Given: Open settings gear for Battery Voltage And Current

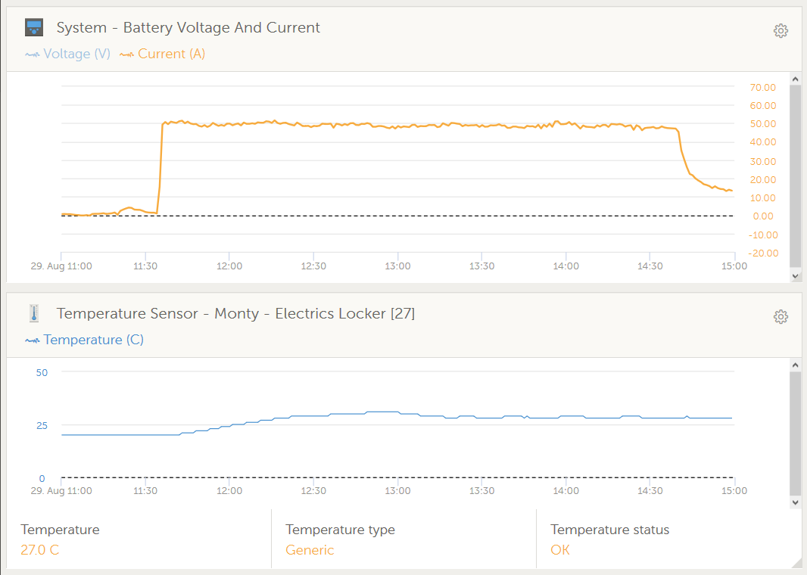Looking at the screenshot, I should (x=781, y=31).
